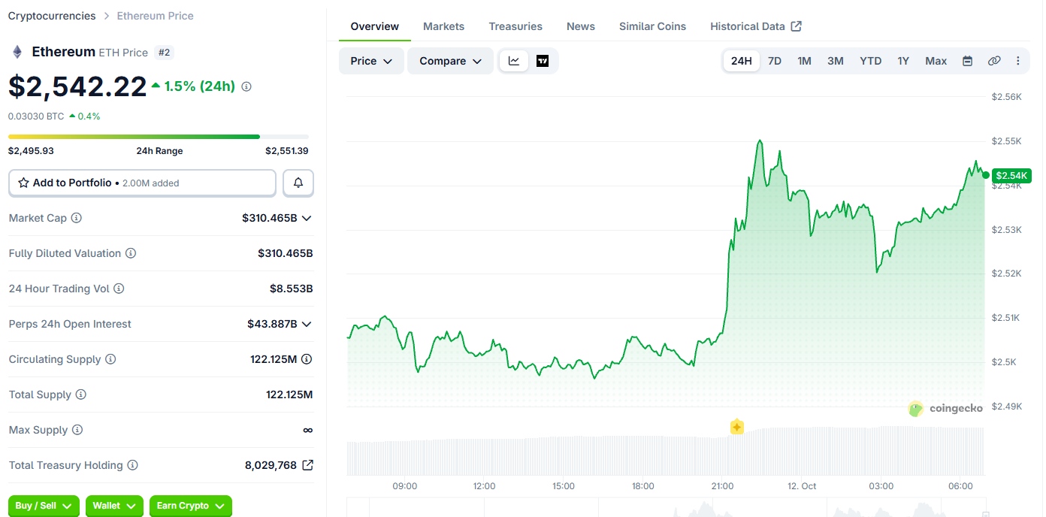Click the $2,542.22 price value
Viewport: 1046px width, 517px height.
tap(77, 86)
